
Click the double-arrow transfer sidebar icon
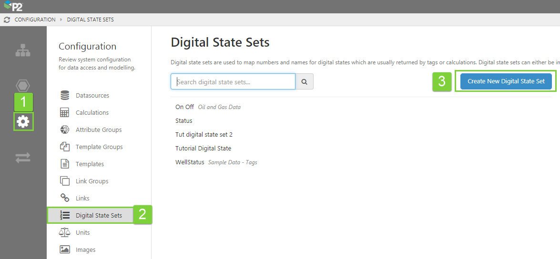pos(23,158)
